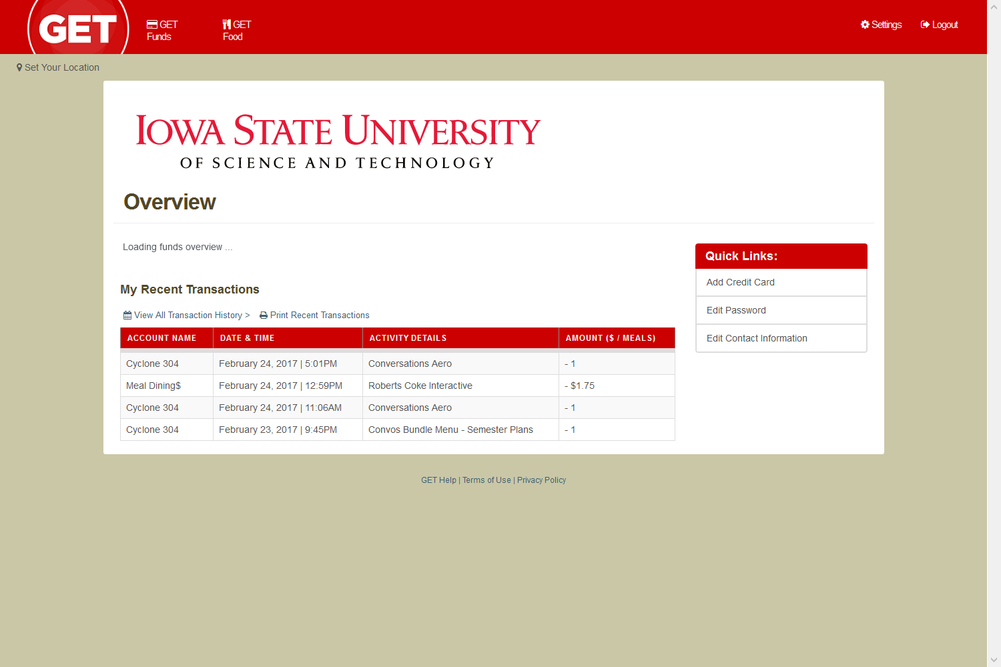Open Terms of Use footer link
Image resolution: width=1001 pixels, height=667 pixels.
486,480
